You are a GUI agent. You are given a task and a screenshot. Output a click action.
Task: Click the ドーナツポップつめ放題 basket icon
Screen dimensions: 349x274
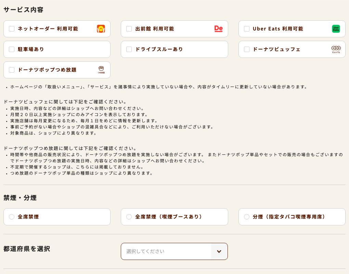(x=101, y=70)
